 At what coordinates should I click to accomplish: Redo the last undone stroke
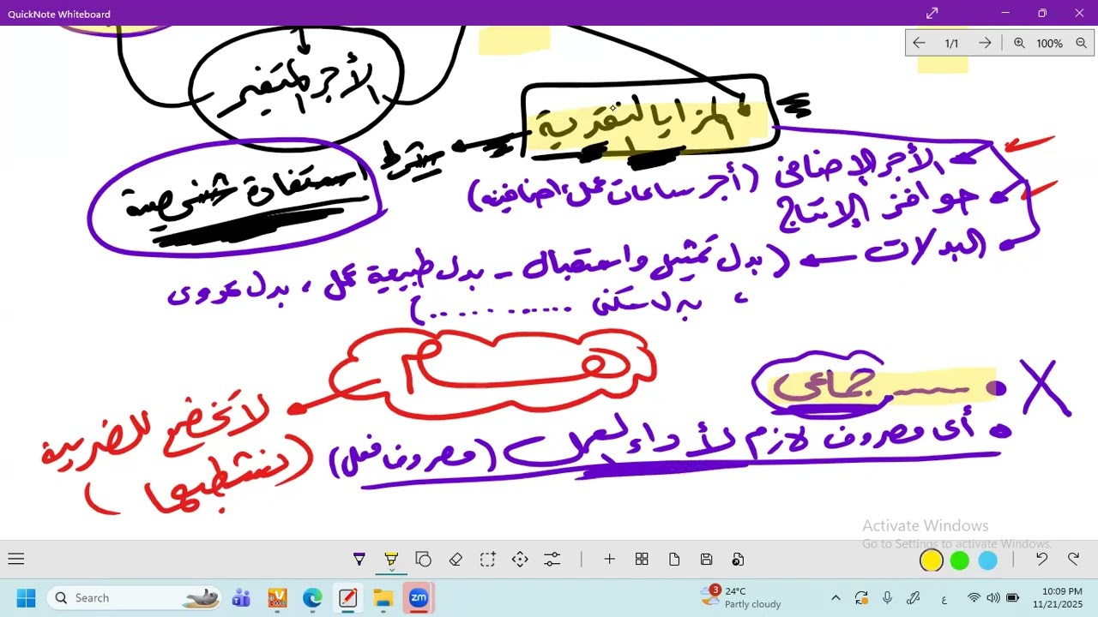[1073, 560]
